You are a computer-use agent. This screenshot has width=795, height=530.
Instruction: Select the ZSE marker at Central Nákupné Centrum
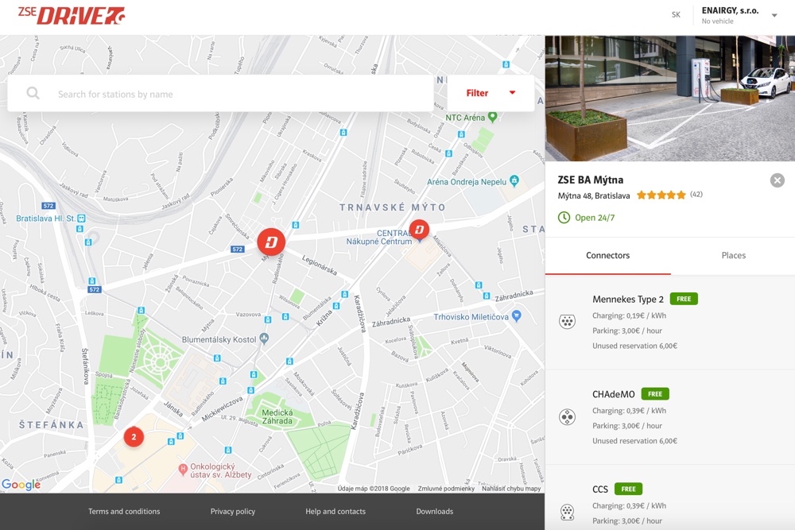click(419, 230)
